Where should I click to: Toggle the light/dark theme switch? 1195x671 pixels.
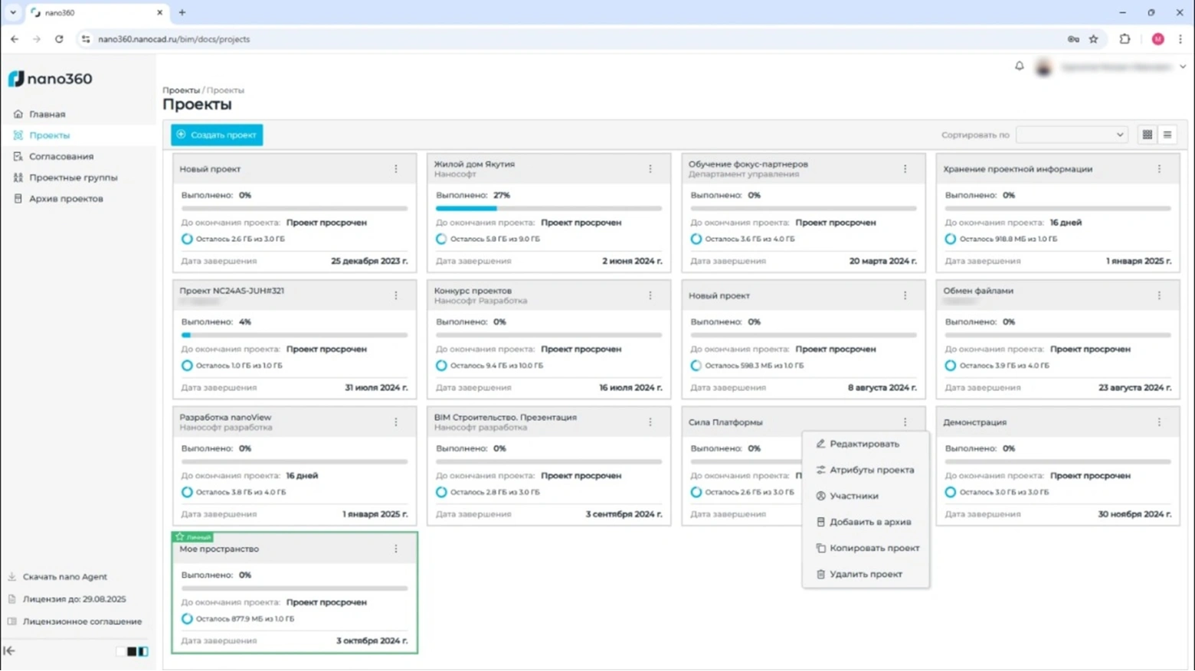pos(137,651)
